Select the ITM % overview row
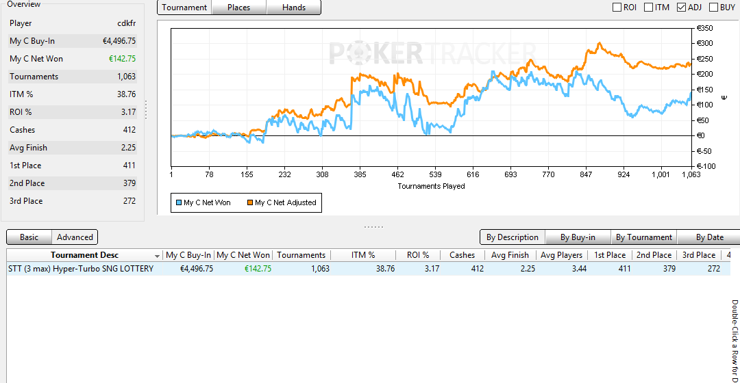Viewport: 740px width, 383px height. 73,94
